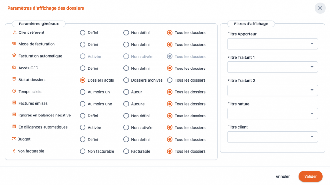Expand the Filtre client dropdown
330x185 pixels.
pos(272,137)
